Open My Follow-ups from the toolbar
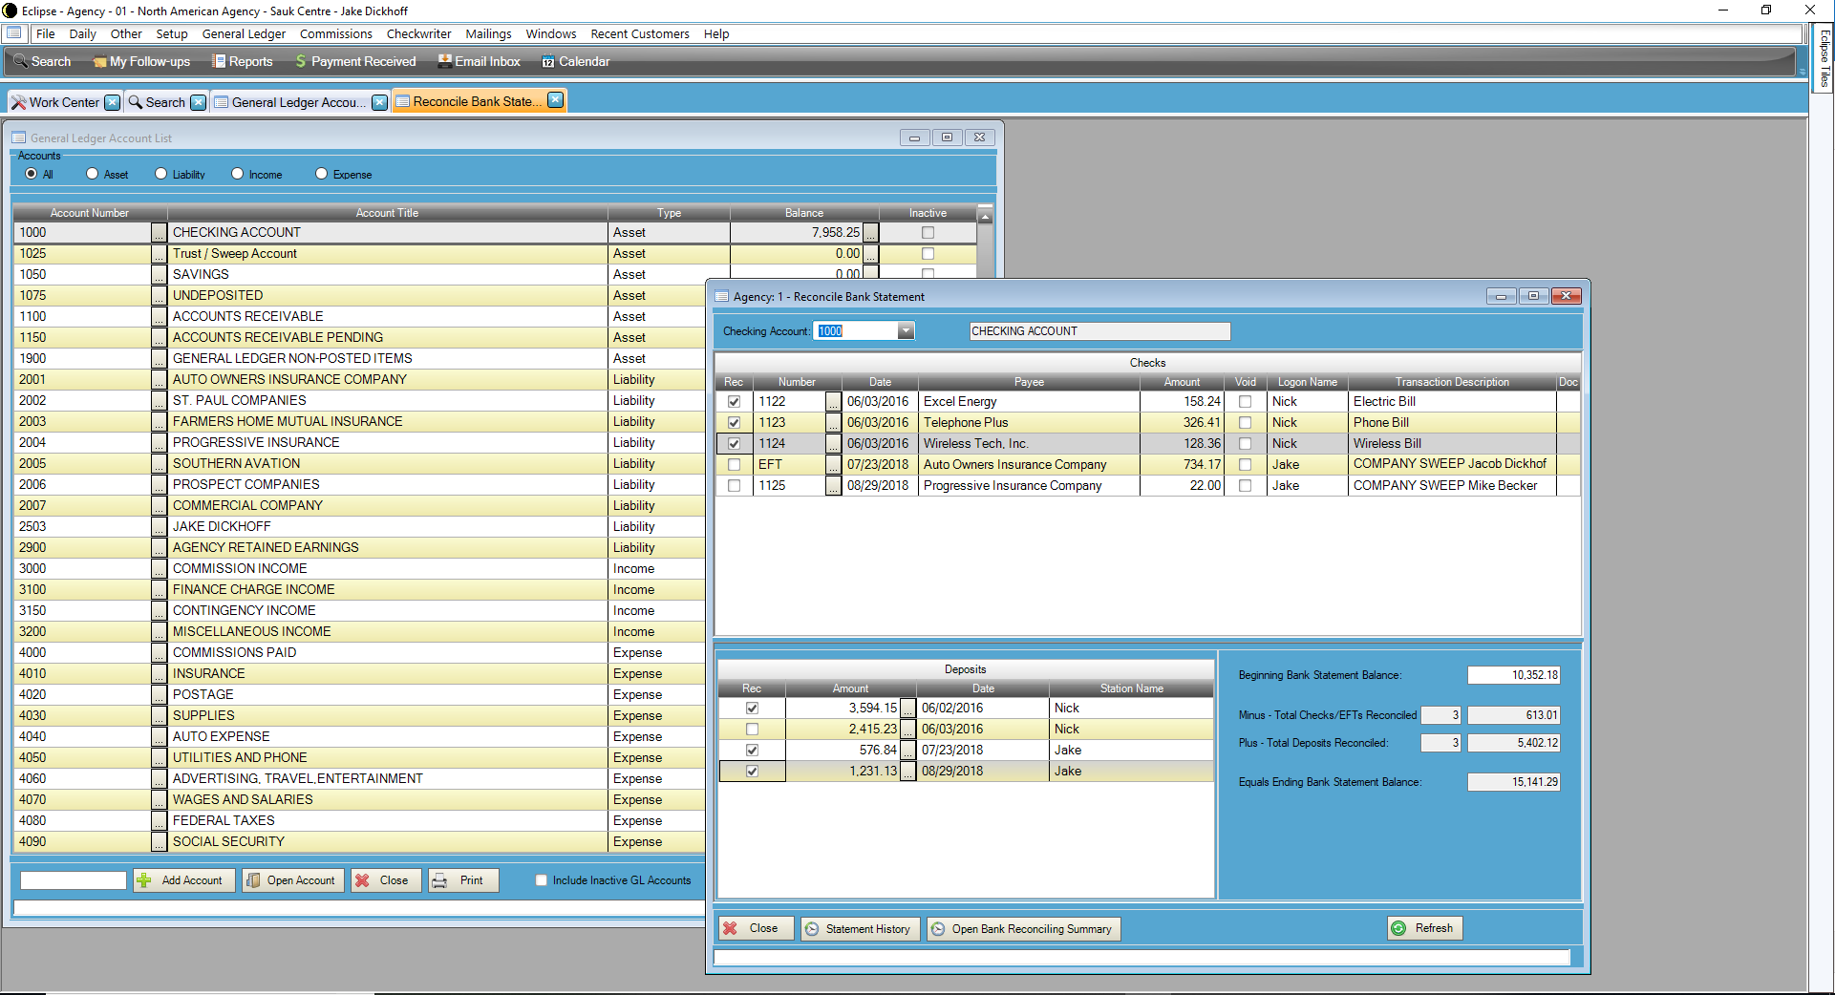Viewport: 1835px width, 995px height. click(141, 61)
